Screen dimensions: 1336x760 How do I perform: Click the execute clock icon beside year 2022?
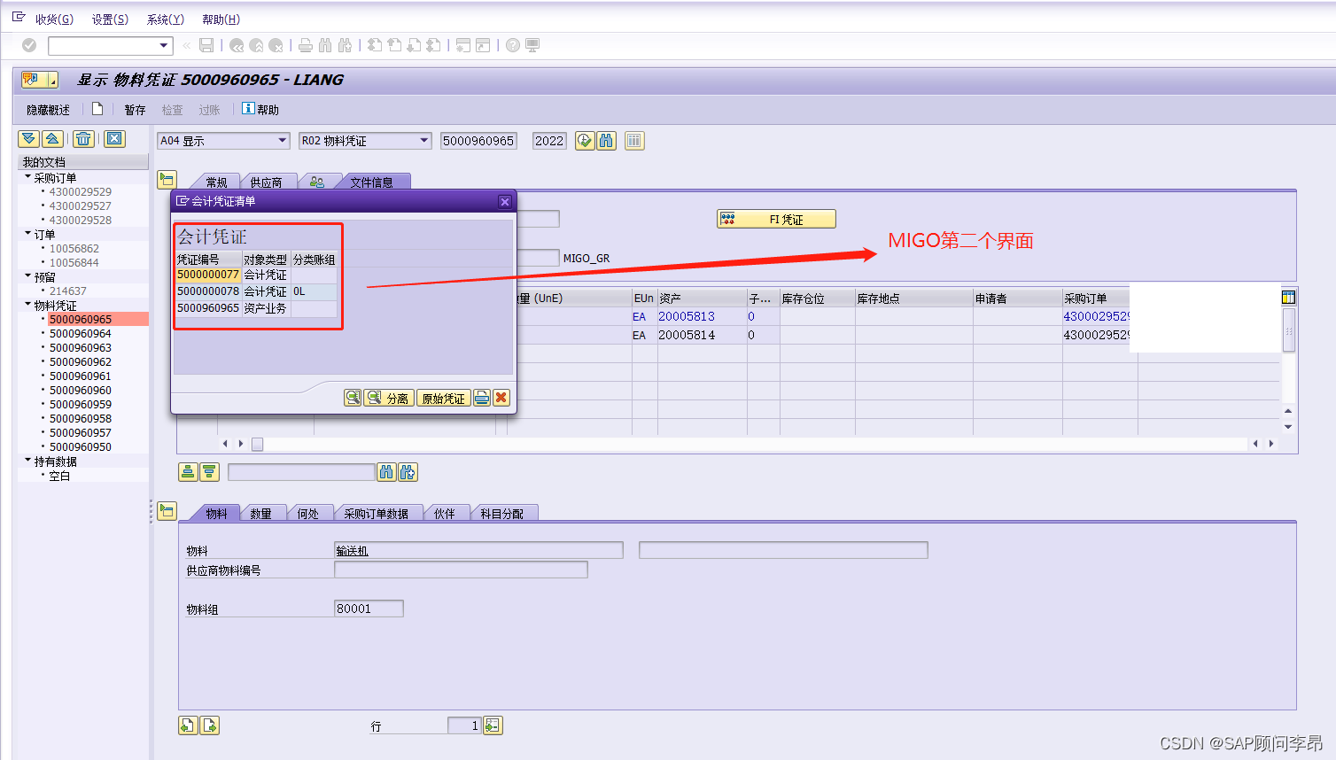tap(585, 141)
